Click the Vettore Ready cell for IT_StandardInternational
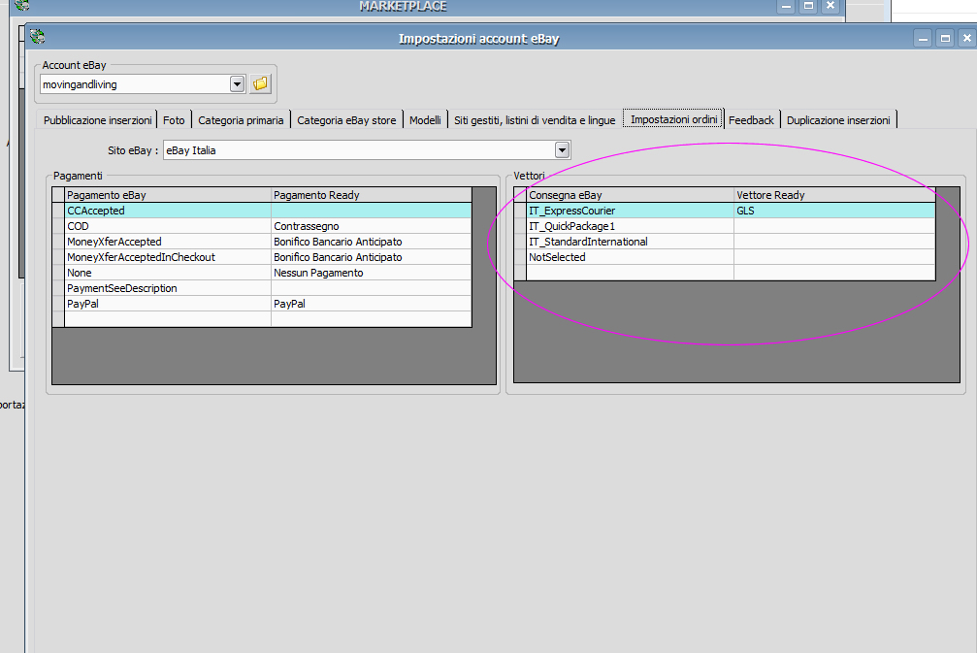 pos(834,242)
